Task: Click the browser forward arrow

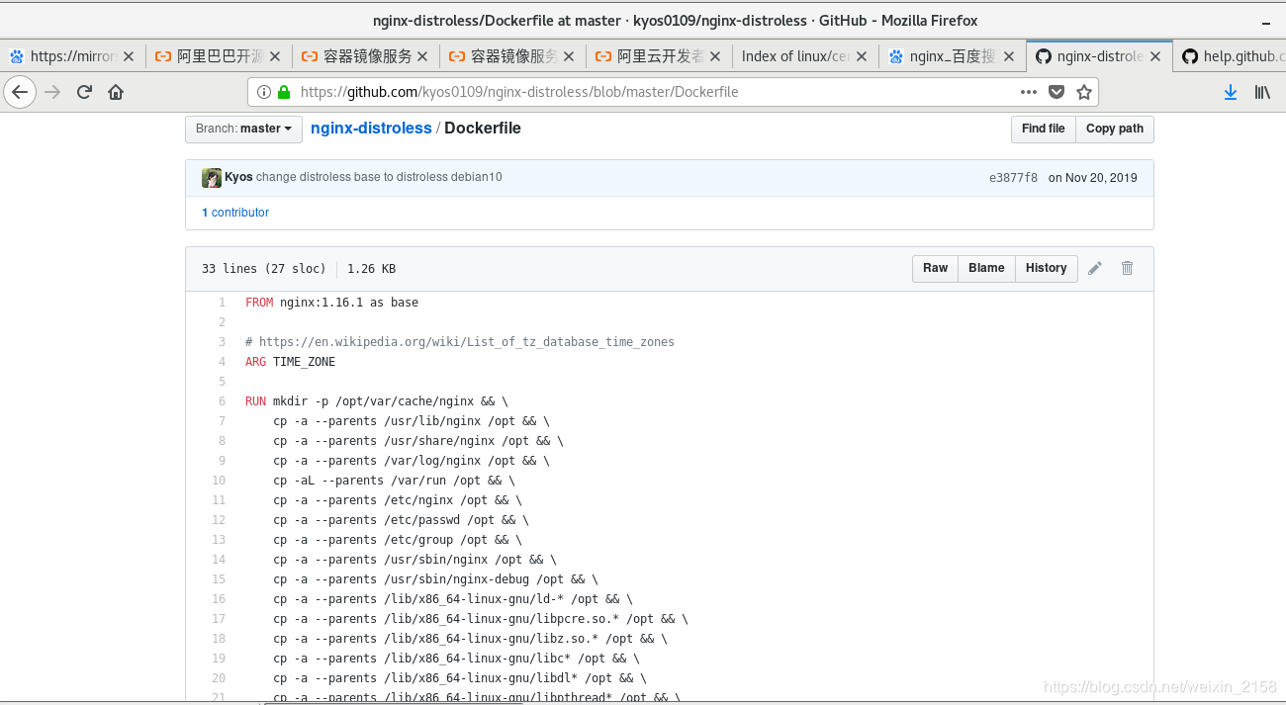Action: pos(52,92)
